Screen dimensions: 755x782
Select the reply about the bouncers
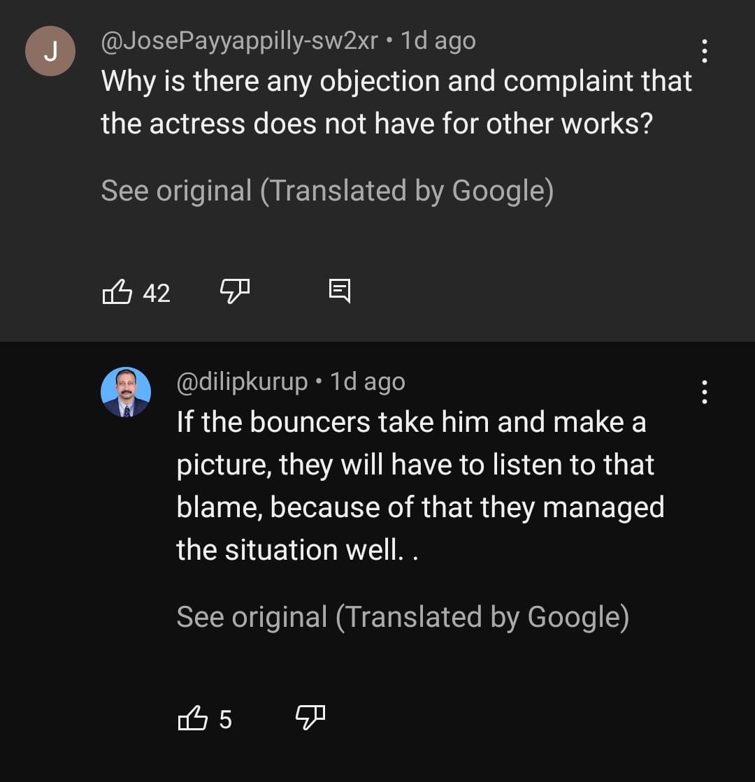(x=419, y=486)
